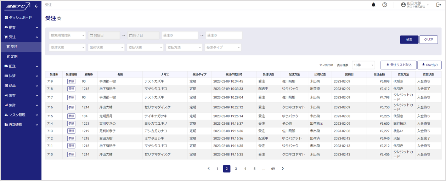The height and width of the screenshot is (181, 446).
Task: Click 参照 button for order 719
Action: [71, 81]
